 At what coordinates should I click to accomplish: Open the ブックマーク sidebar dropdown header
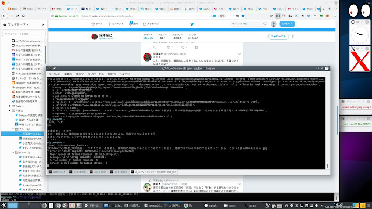tap(18, 24)
